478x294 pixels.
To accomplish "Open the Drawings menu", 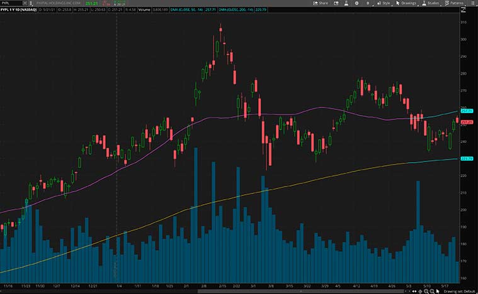I will (407, 3).
